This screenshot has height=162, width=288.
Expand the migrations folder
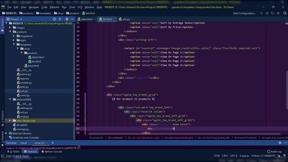click(14, 36)
